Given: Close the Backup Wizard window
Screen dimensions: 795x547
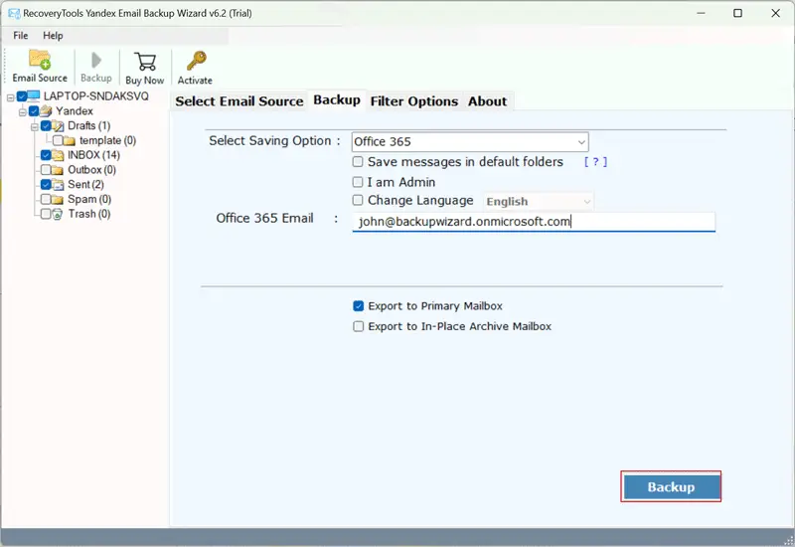Looking at the screenshot, I should point(776,13).
